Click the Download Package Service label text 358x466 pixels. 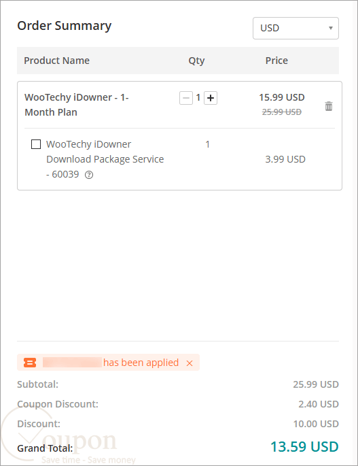tap(105, 159)
